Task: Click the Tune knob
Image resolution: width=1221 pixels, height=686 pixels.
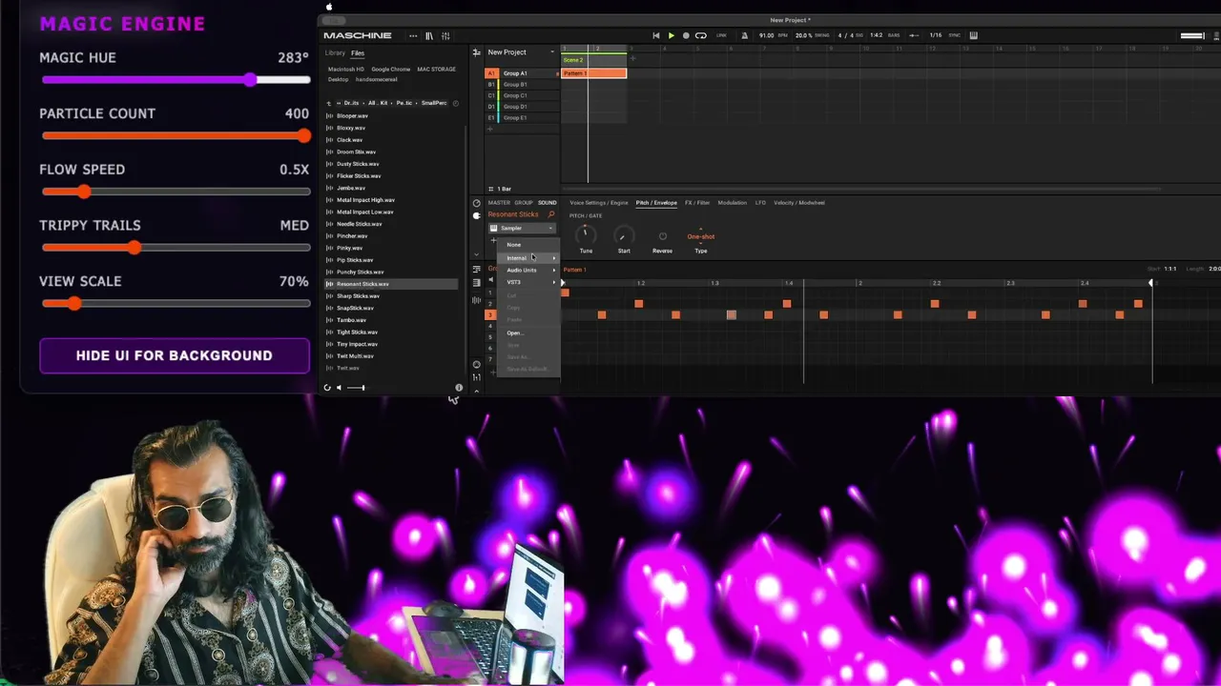Action: tap(586, 235)
